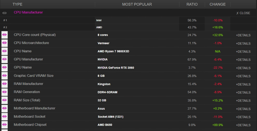Click the eye icon for GPU Manufacturer
This screenshot has width=257, height=131.
pyautogui.click(x=5, y=59)
